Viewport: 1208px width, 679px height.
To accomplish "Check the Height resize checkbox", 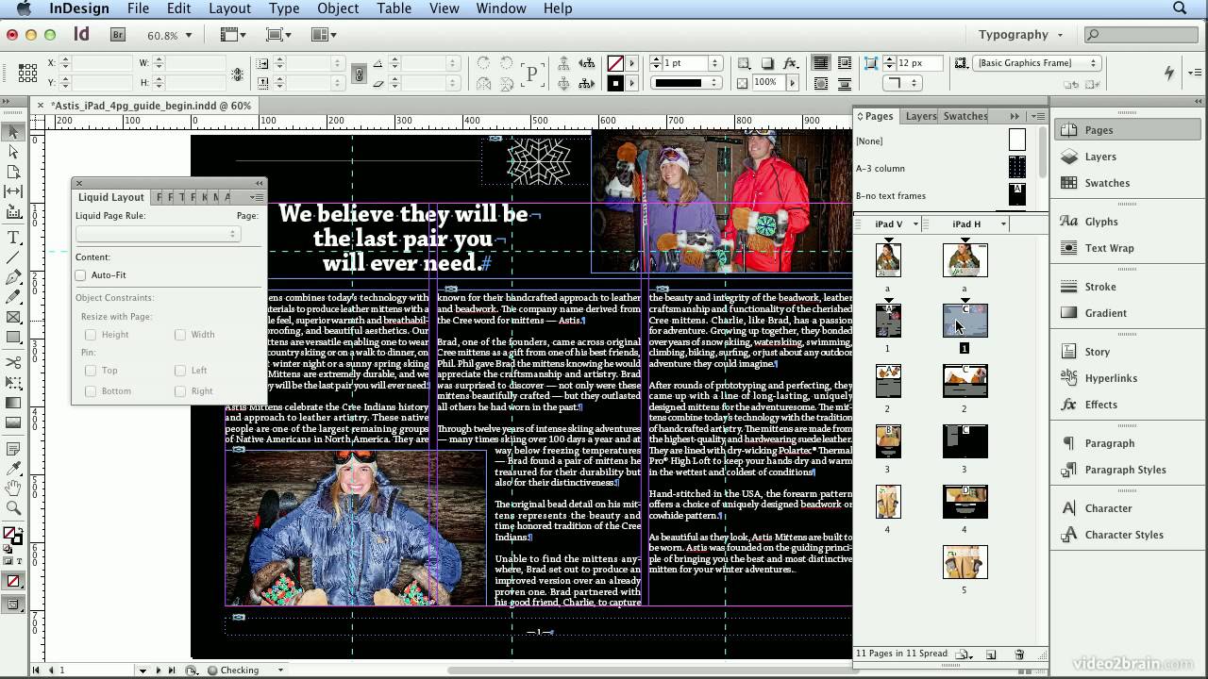I will (91, 335).
